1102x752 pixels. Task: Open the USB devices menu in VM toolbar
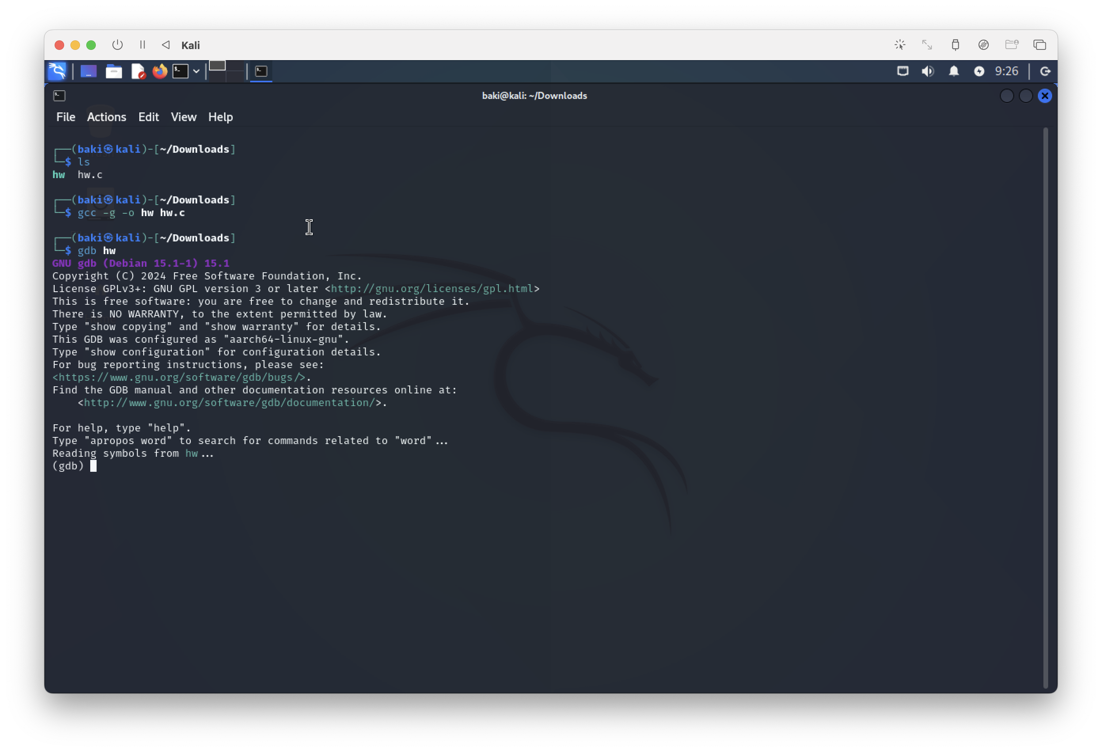[x=955, y=45]
